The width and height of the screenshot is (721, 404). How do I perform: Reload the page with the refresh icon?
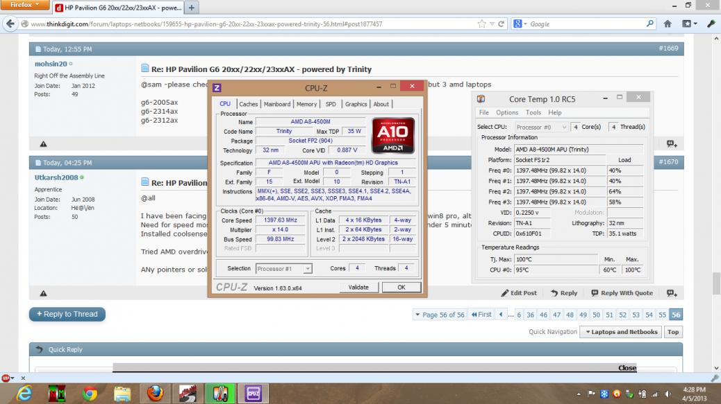pyautogui.click(x=503, y=24)
